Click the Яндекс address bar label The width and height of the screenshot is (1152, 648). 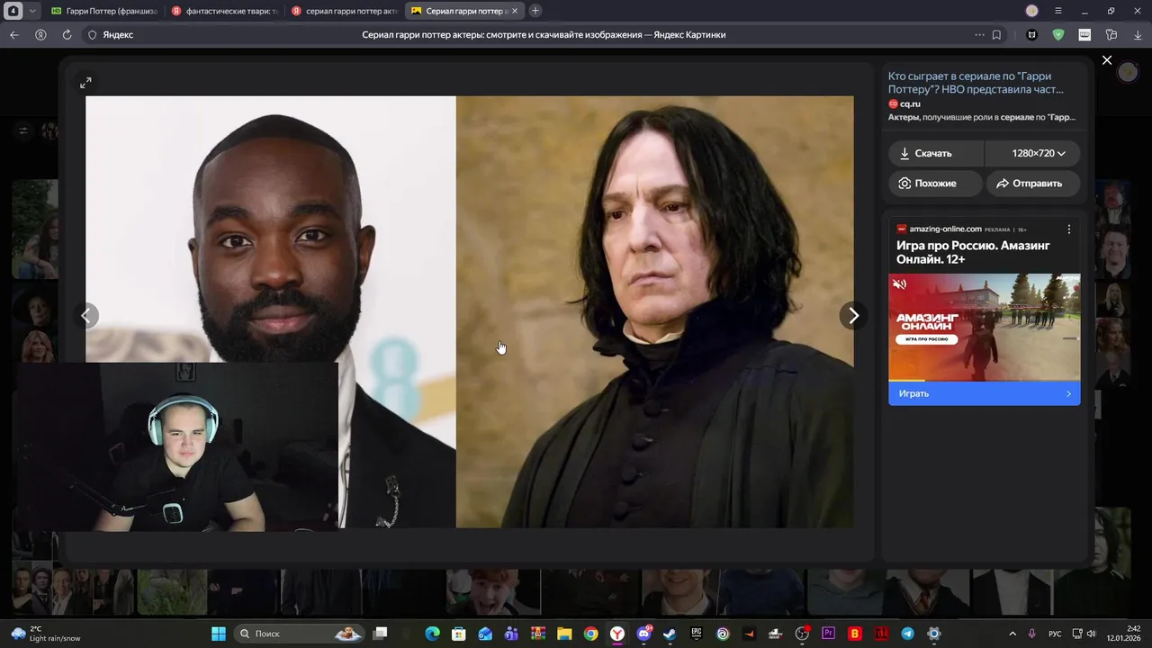[x=118, y=35]
